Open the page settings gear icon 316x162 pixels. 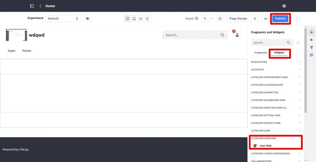click(284, 6)
